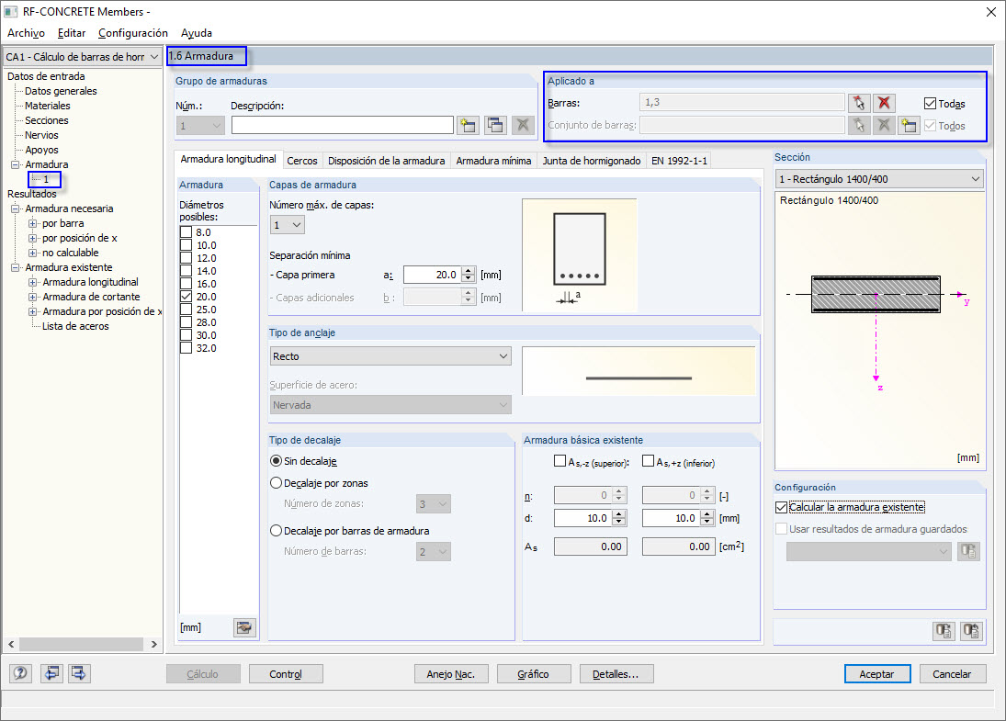The height and width of the screenshot is (721, 1006).
Task: Collapse the Armadura necesaria node
Action: point(15,208)
